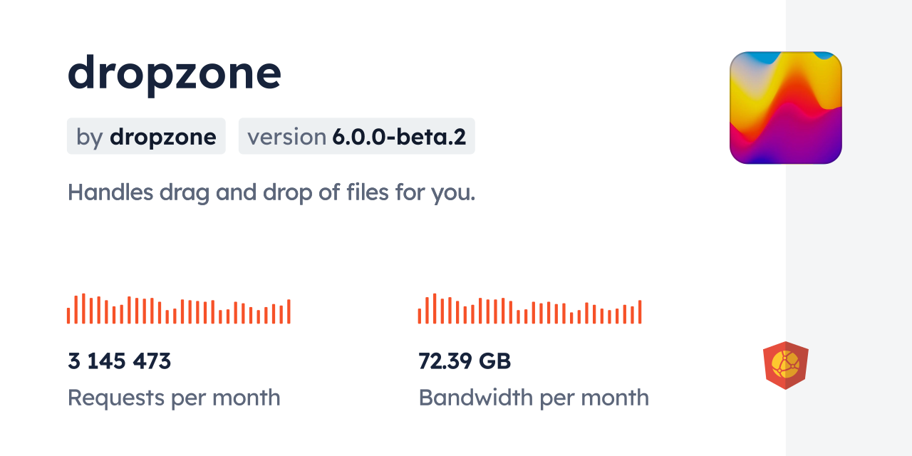Select the version 6.0.0-beta.2 badge
This screenshot has width=912, height=456.
click(x=356, y=136)
